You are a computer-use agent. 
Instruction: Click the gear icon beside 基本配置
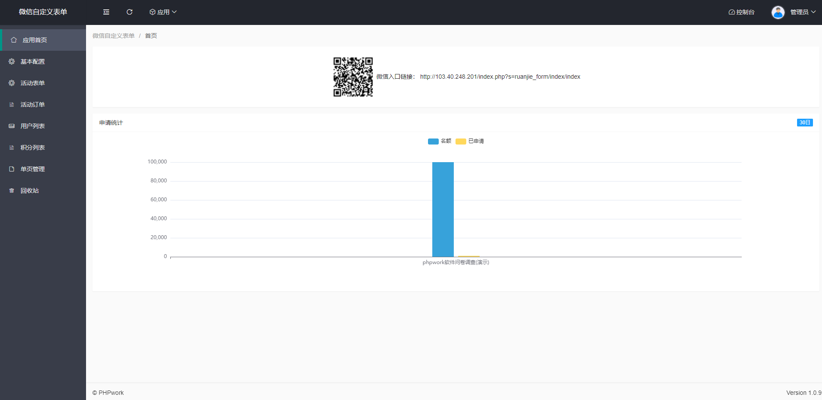(x=12, y=62)
